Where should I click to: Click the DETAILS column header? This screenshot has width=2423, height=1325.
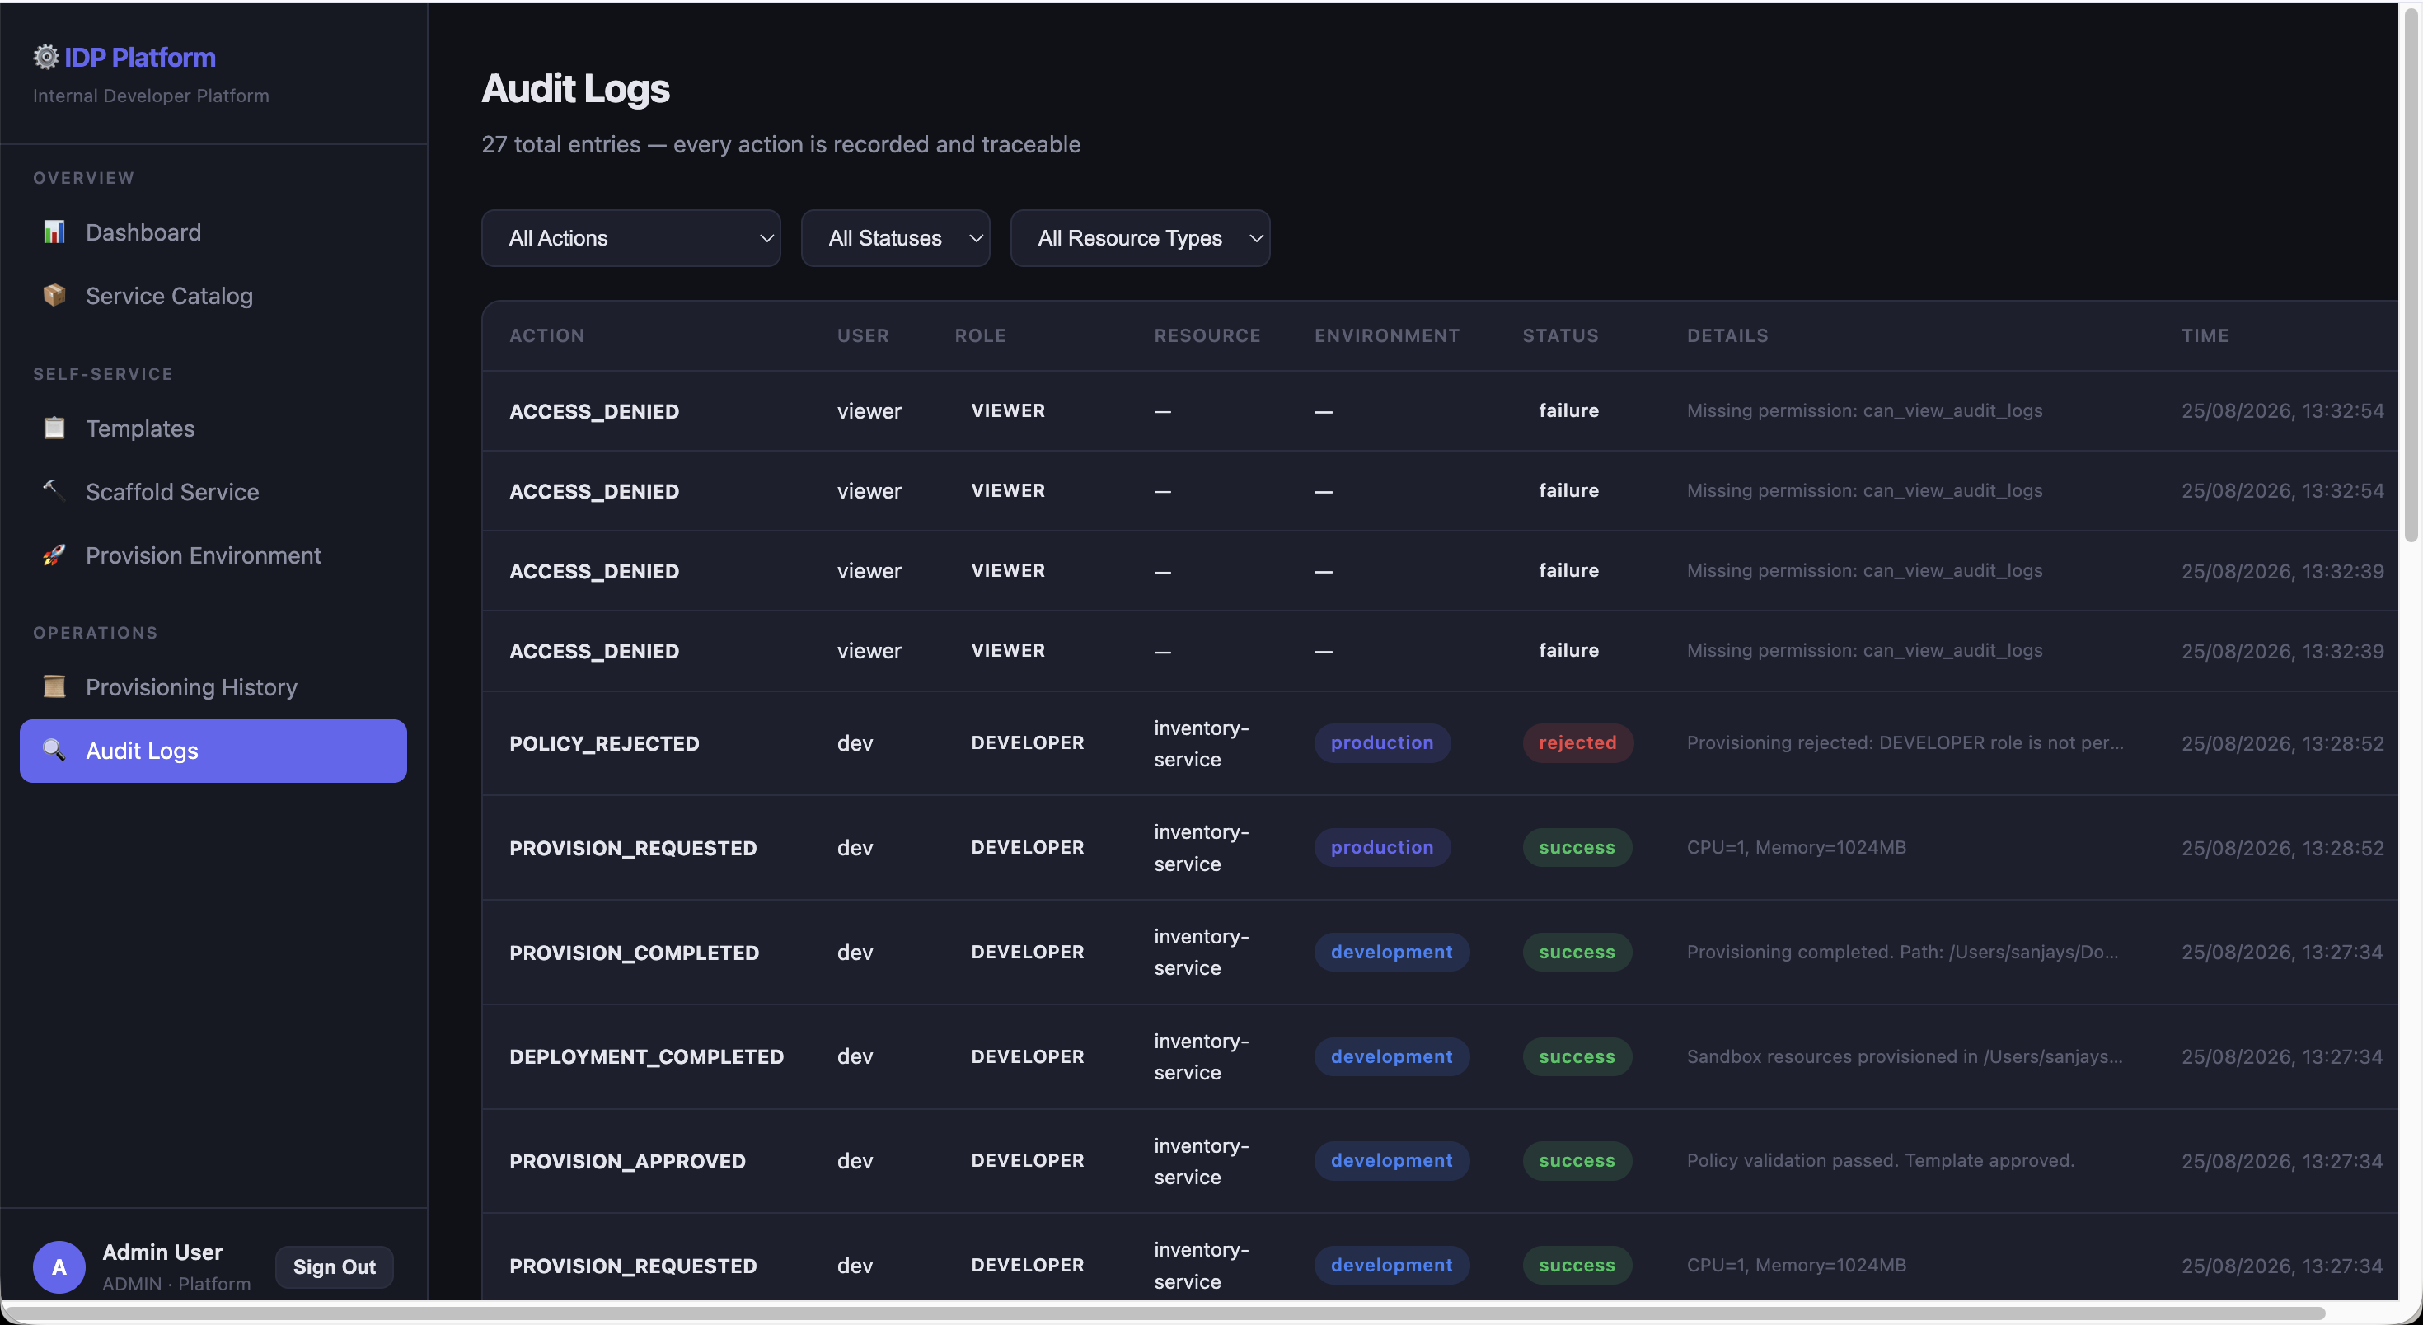click(1727, 335)
